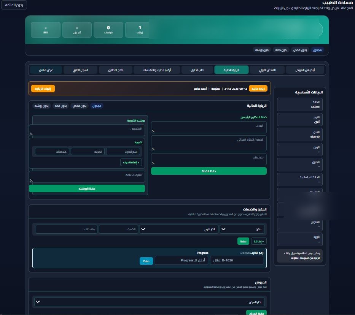The height and width of the screenshot is (315, 355).
Task: Focus the التشخيص diagnosis field
Action: tap(87, 130)
